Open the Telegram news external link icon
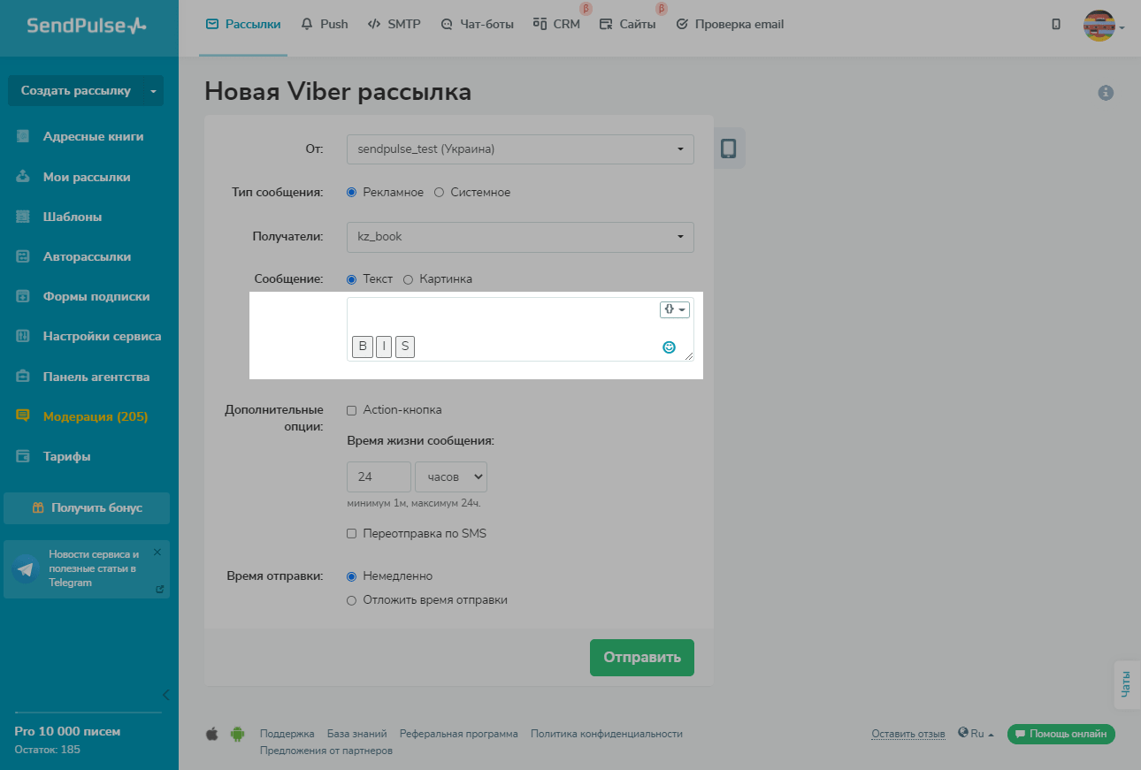1141x770 pixels. 159,589
